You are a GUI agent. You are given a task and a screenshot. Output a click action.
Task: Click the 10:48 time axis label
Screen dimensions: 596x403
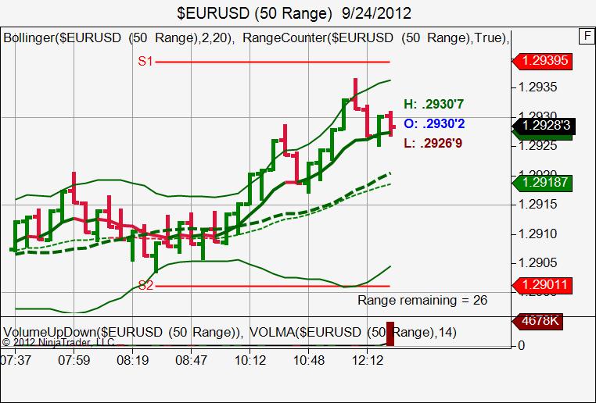(x=309, y=360)
